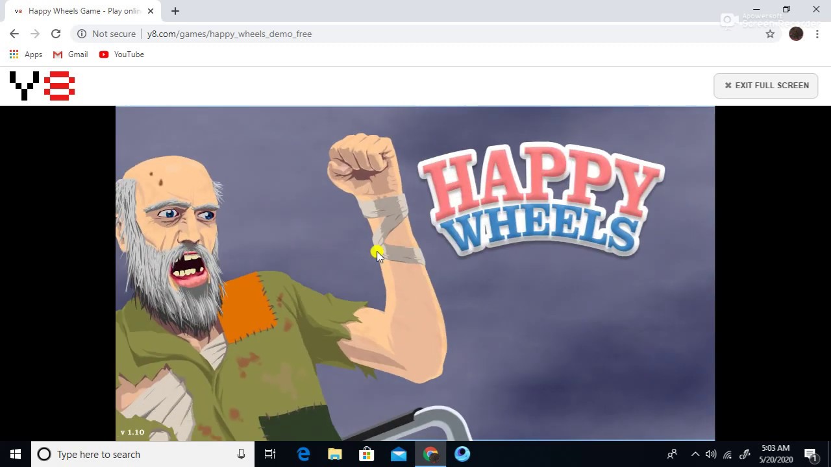Click the taskbar search microphone icon
The image size is (831, 467).
point(241,454)
